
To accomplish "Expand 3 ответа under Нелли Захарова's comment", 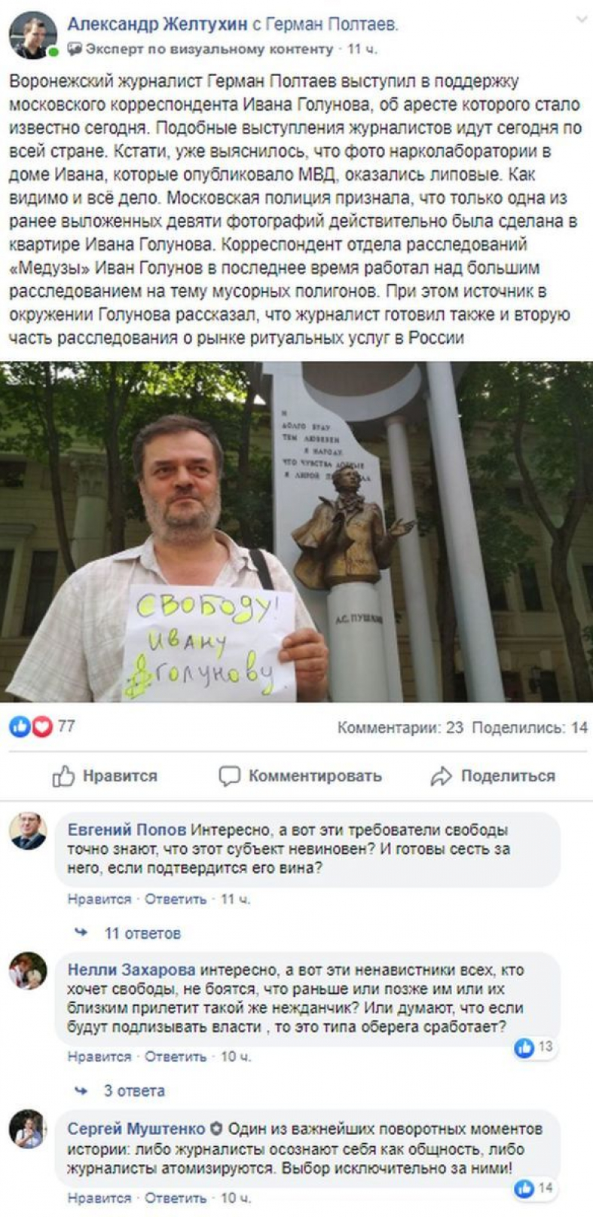I will point(134,1090).
